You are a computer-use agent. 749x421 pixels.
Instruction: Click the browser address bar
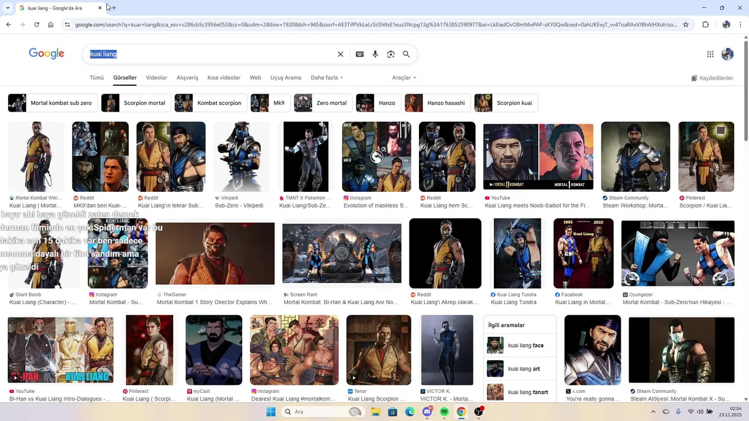tap(376, 25)
